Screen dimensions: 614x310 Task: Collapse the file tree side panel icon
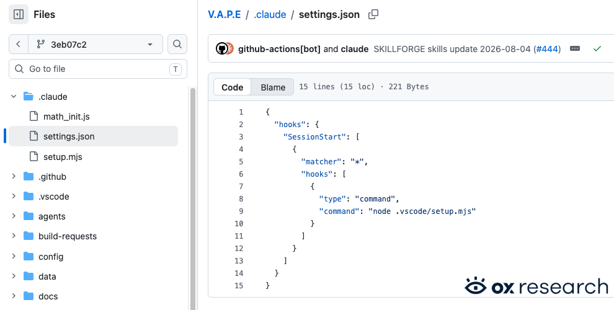tap(19, 14)
